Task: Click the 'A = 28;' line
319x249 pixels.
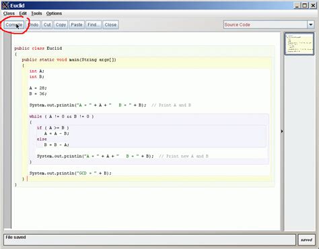Action: [x=38, y=88]
